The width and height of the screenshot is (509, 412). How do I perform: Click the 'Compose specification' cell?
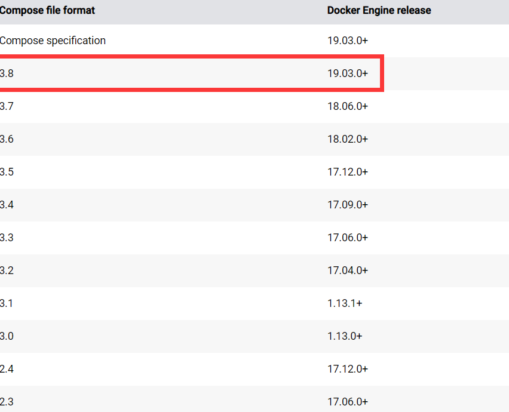53,41
